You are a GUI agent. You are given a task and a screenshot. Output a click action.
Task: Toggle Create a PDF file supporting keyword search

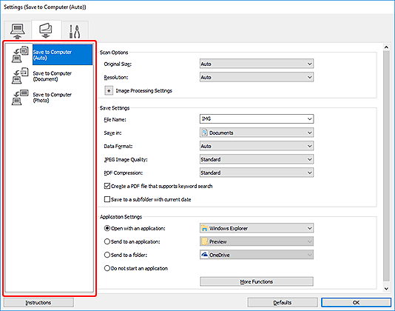click(107, 186)
